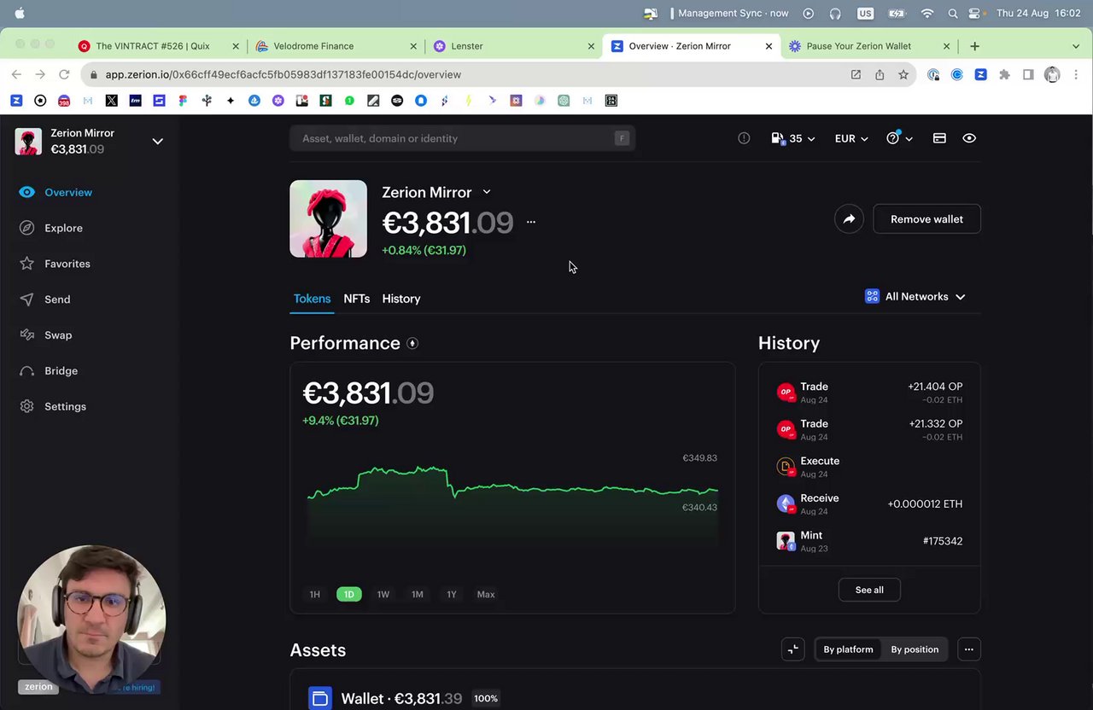This screenshot has height=710, width=1093.
Task: Click the Remove wallet button
Action: [926, 219]
